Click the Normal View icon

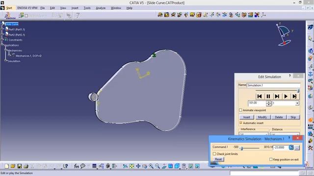tap(164, 166)
